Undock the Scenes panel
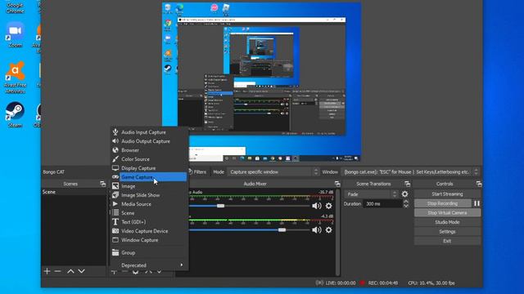Viewport: 524px width, 294px height. [x=102, y=184]
